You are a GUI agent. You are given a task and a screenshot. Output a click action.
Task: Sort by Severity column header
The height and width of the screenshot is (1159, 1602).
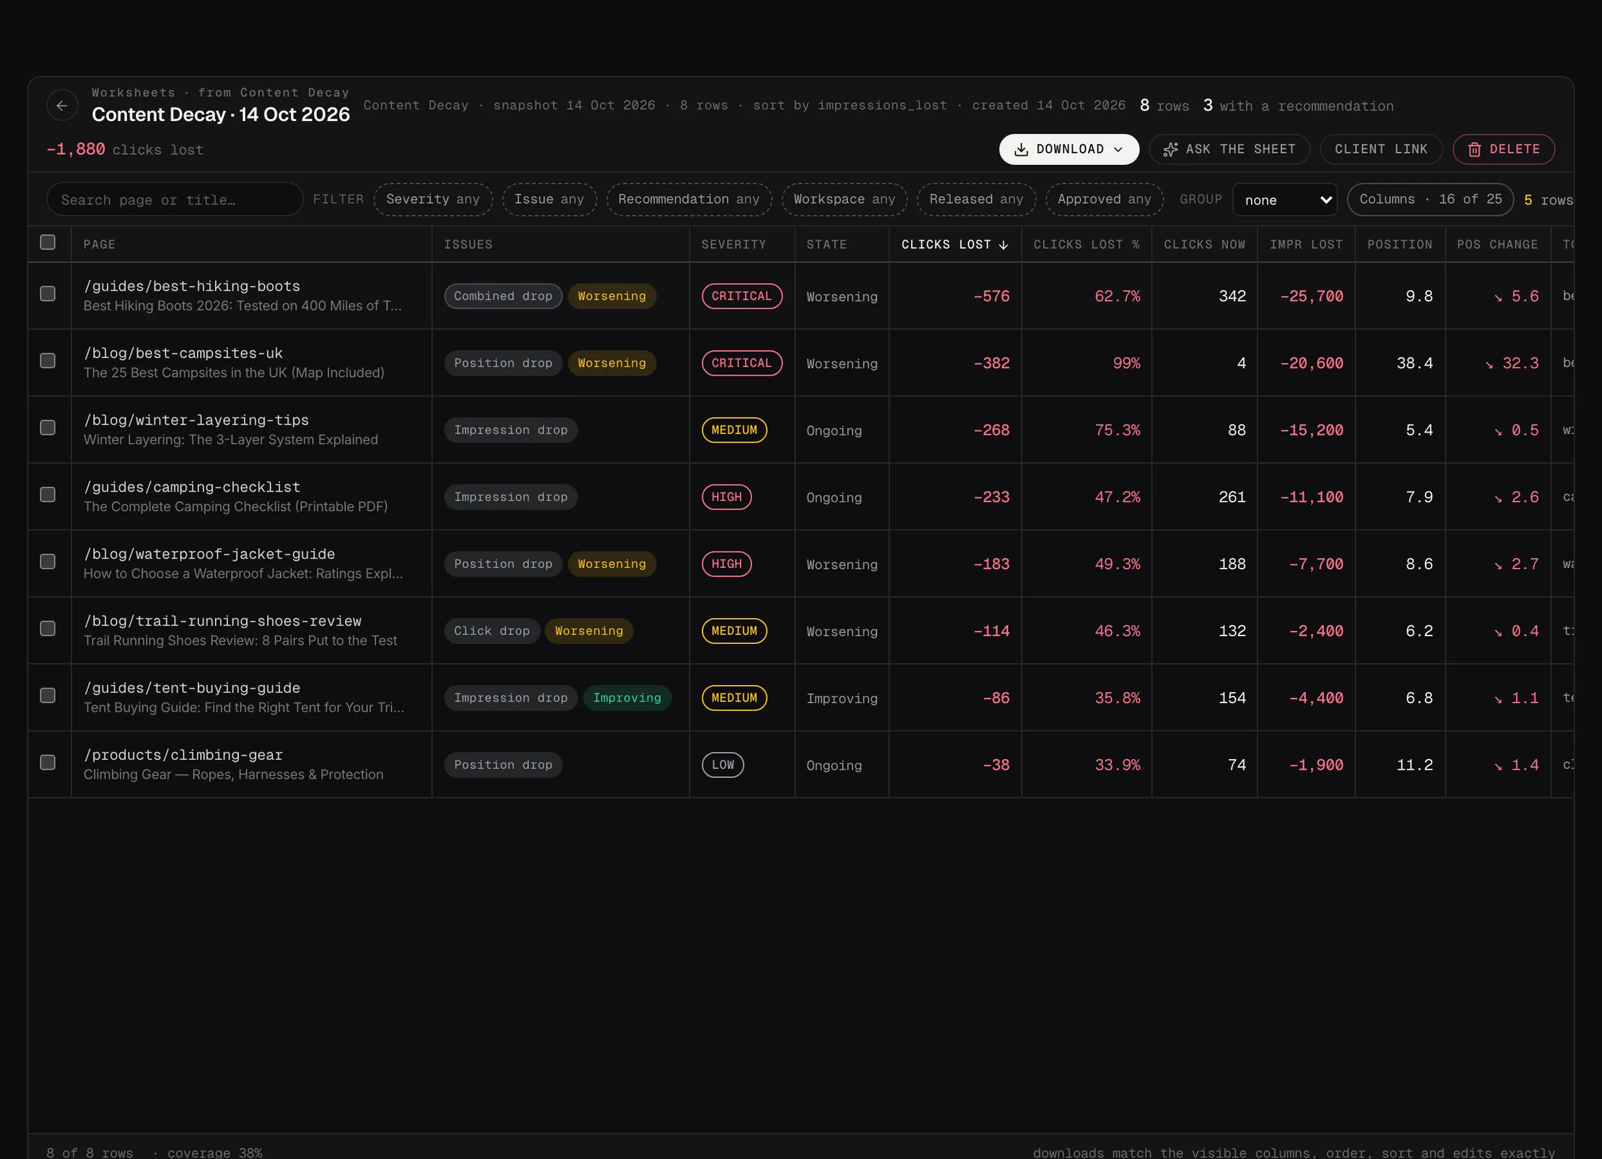point(742,245)
